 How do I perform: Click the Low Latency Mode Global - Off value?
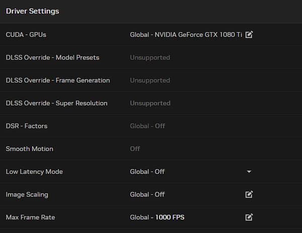147,172
